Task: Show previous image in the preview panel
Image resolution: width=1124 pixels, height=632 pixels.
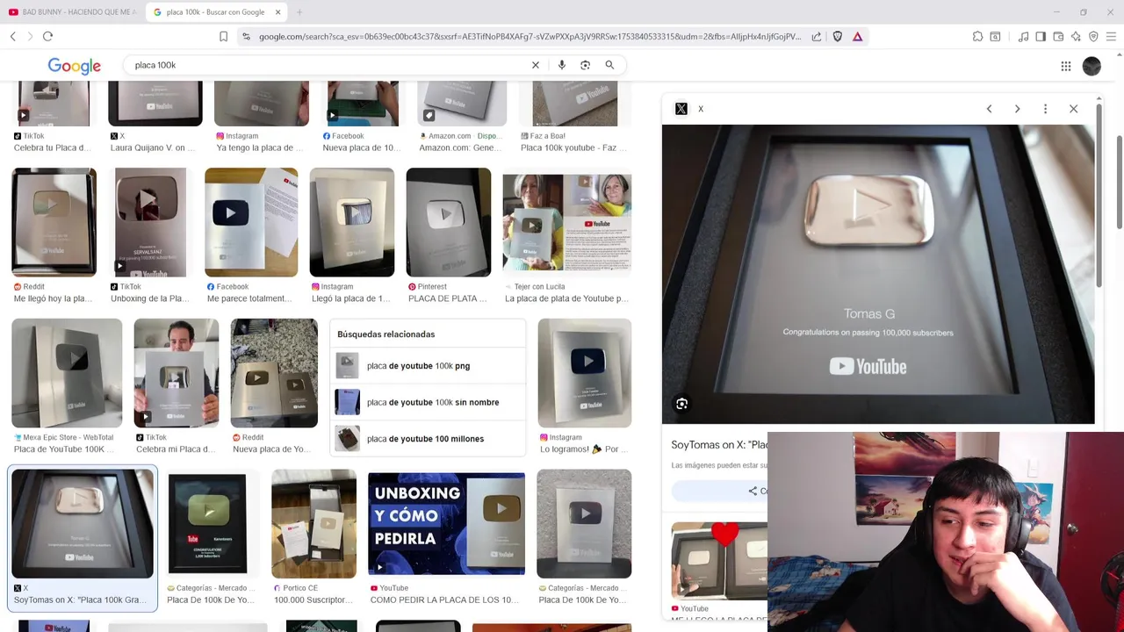Action: (989, 109)
